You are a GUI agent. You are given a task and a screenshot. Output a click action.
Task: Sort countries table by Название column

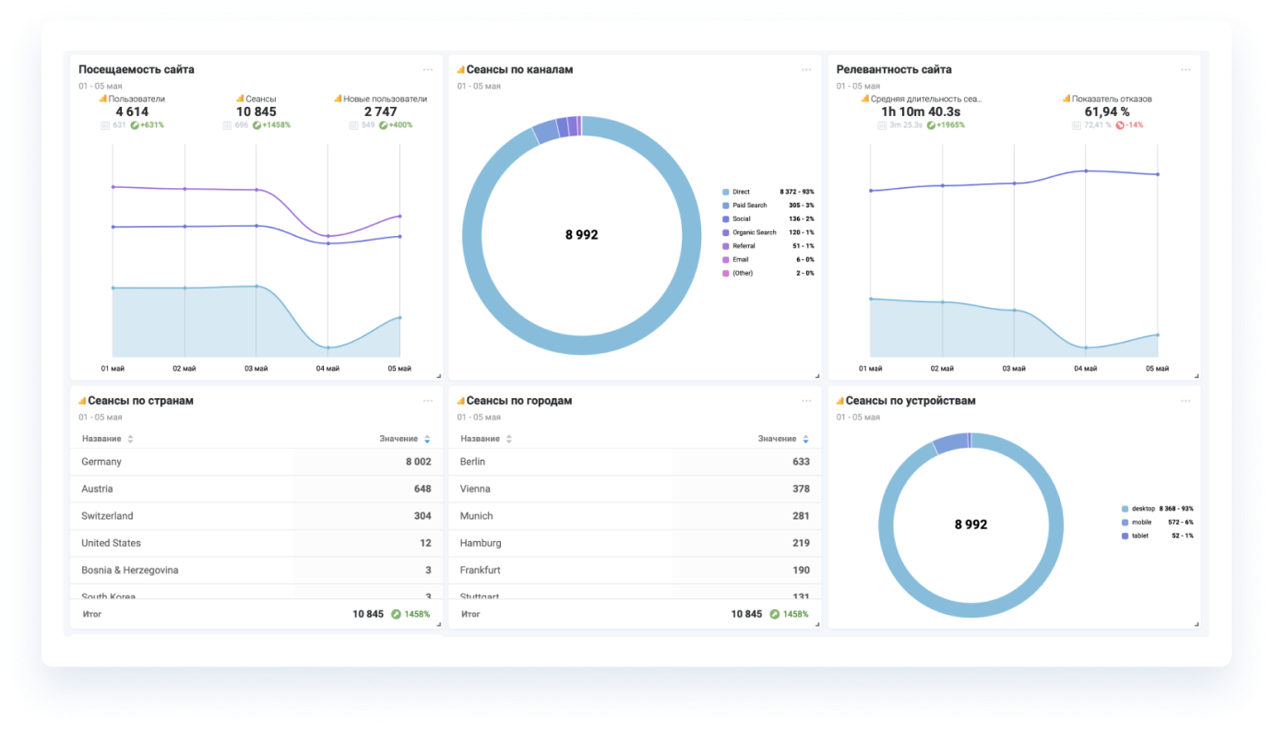107,440
